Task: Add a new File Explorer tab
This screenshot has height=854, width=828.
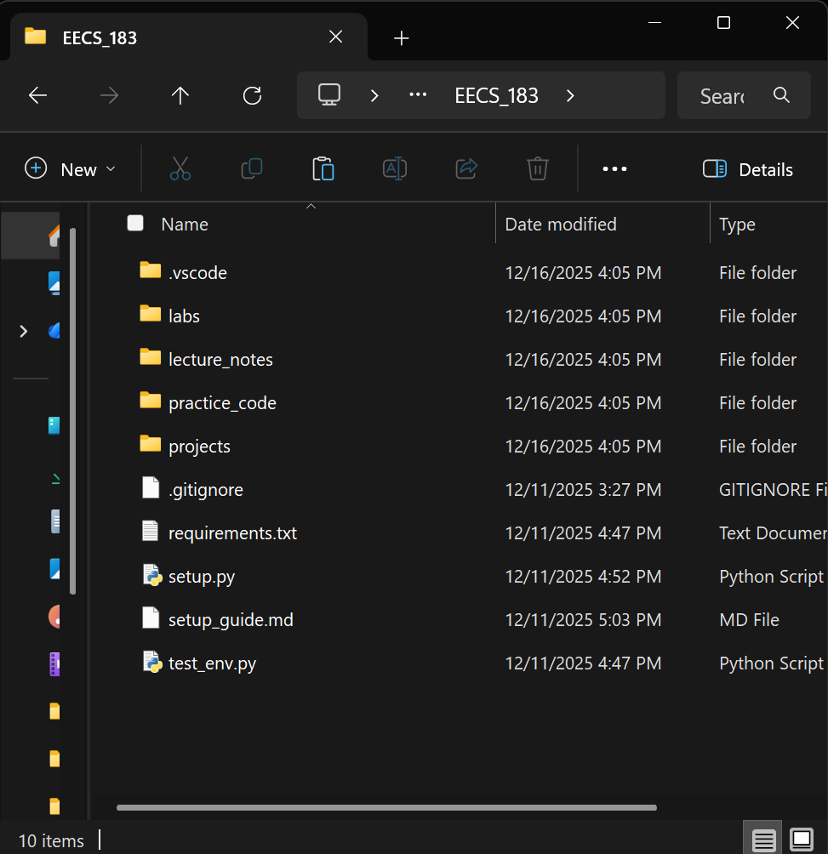Action: click(402, 38)
